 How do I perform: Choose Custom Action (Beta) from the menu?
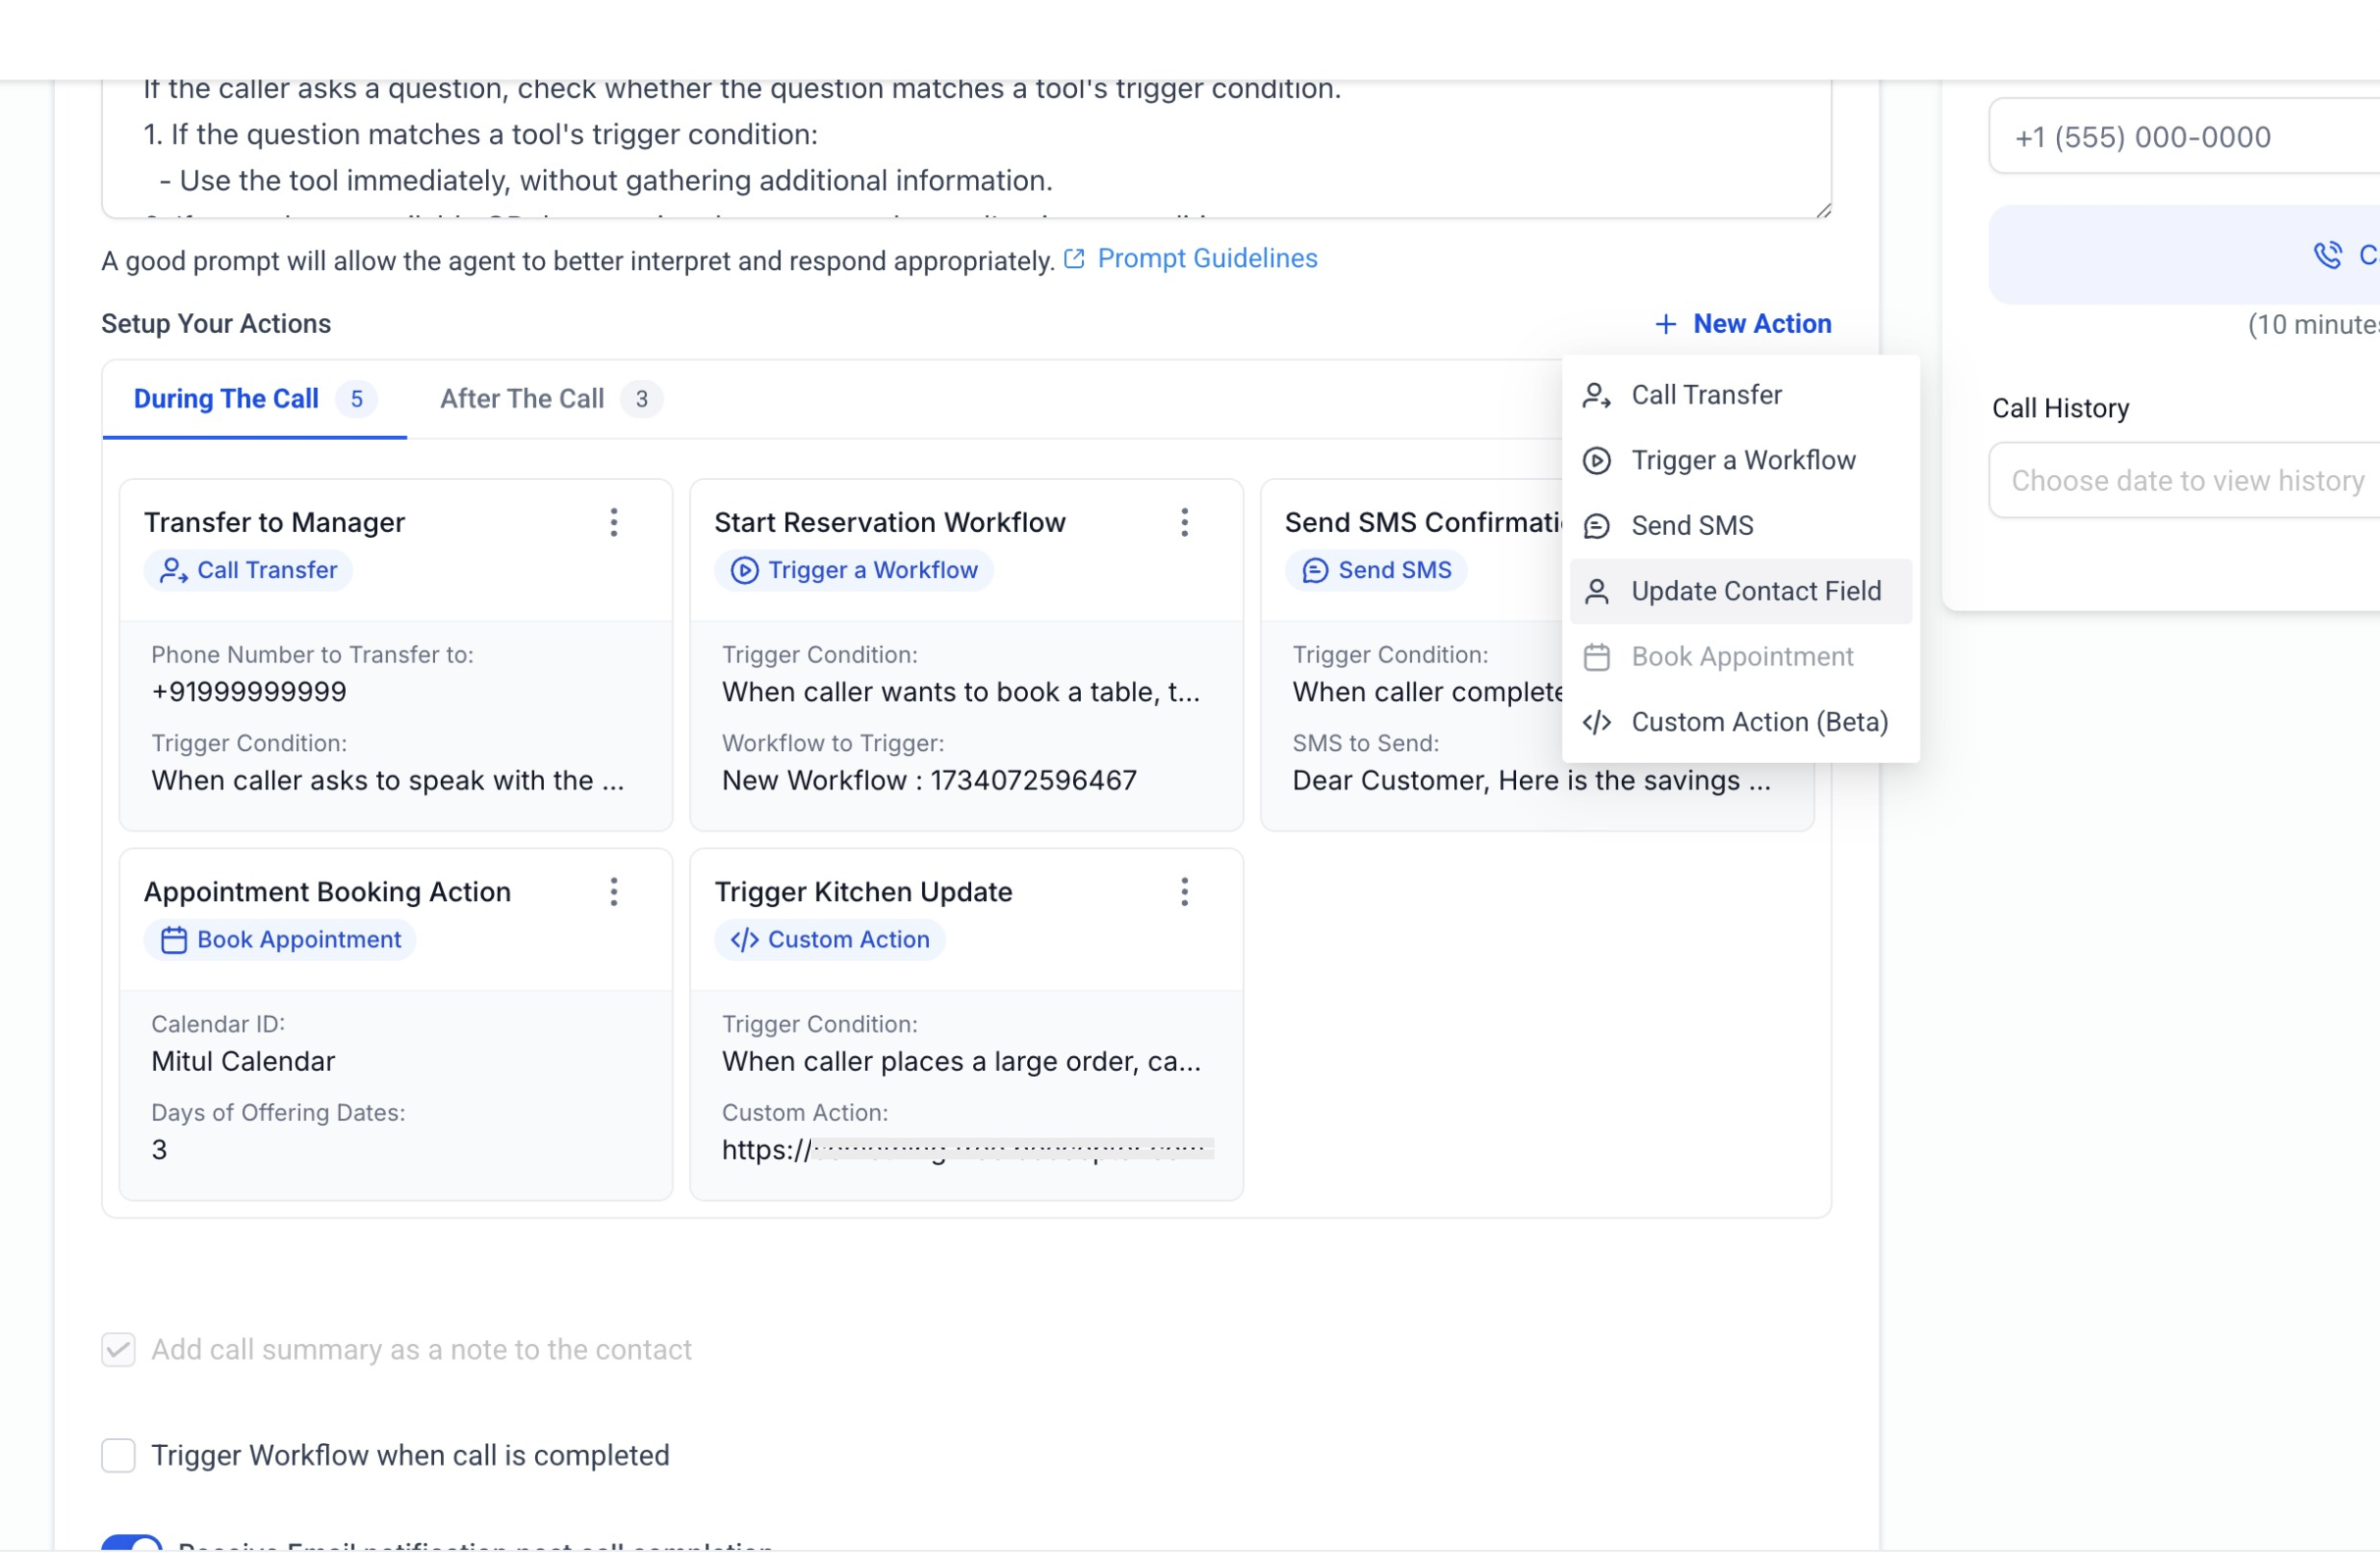coord(1740,722)
